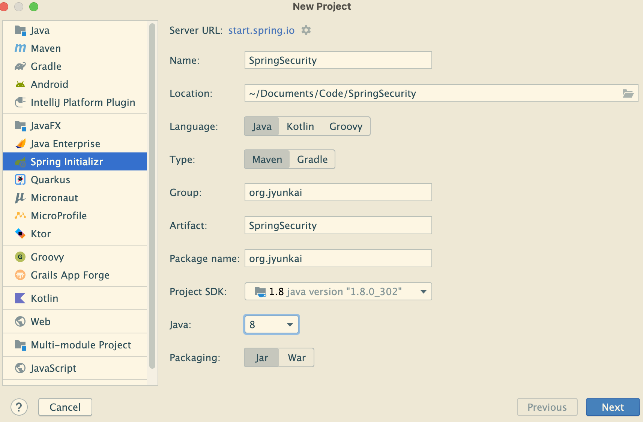Click the JavaFX folder icon
Image resolution: width=643 pixels, height=422 pixels.
point(20,126)
